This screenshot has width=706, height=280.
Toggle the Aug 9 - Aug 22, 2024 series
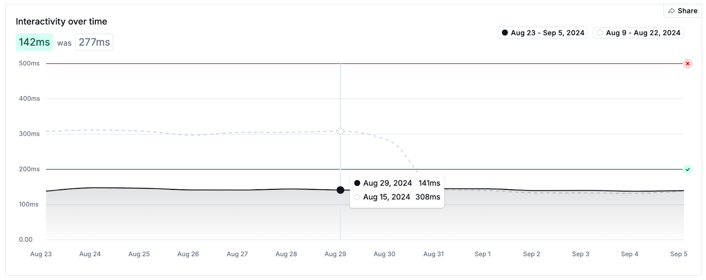[638, 33]
